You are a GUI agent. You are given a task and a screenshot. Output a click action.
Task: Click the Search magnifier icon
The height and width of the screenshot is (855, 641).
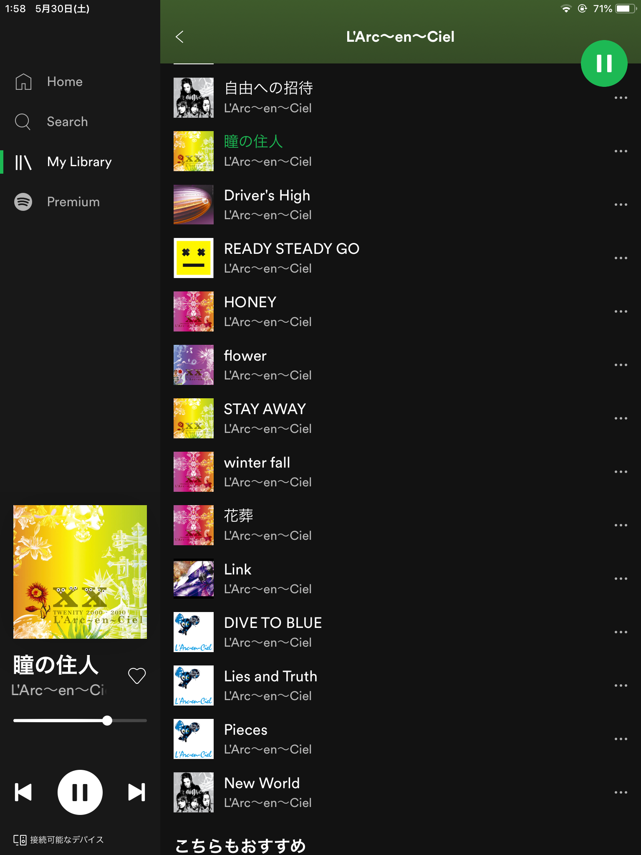[x=23, y=121]
